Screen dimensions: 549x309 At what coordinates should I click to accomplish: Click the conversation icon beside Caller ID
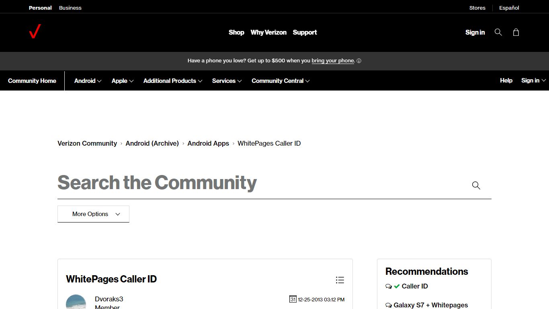click(x=389, y=286)
